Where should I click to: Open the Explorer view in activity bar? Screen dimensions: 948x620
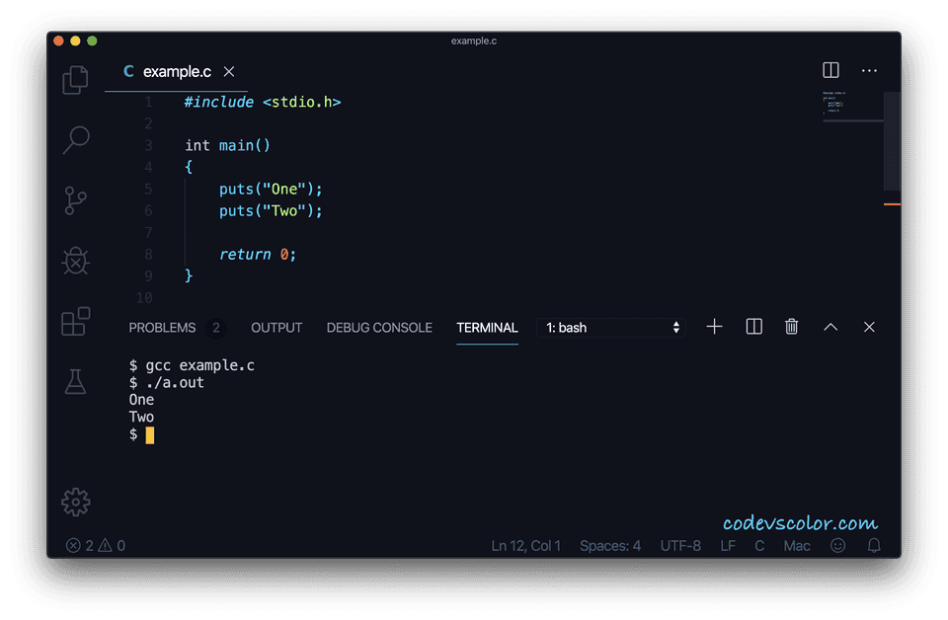(76, 80)
